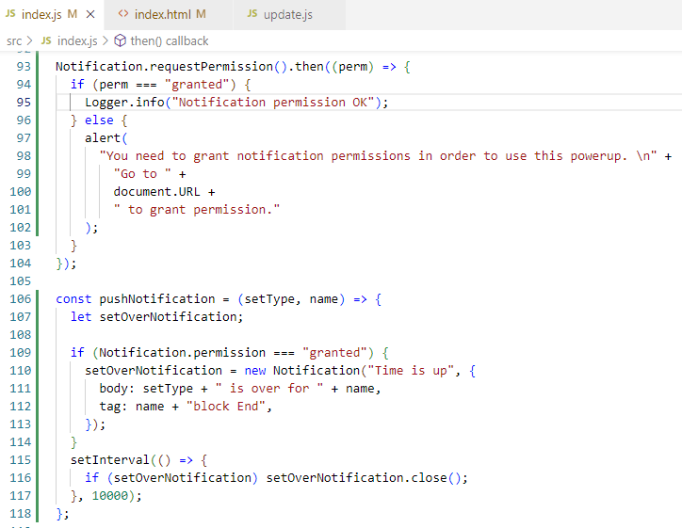Click the alert( call on line 97

(x=106, y=138)
